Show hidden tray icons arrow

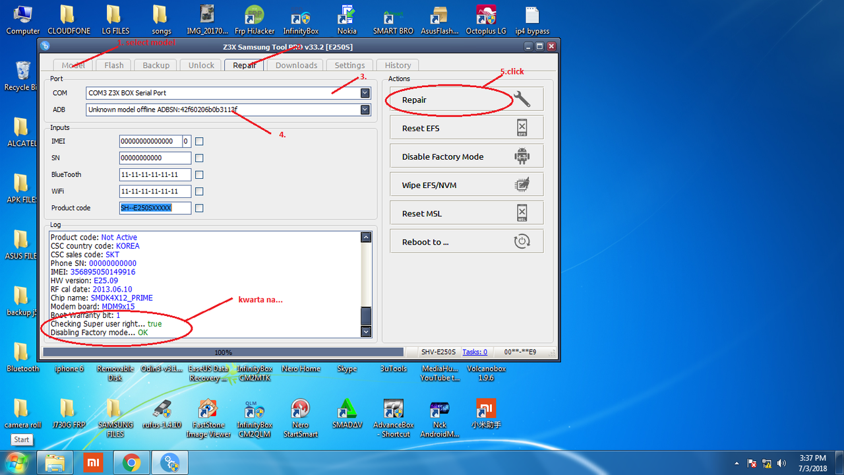737,463
